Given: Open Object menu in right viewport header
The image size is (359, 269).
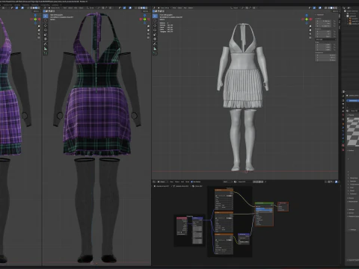Looking at the screenshot, I should [191, 7].
